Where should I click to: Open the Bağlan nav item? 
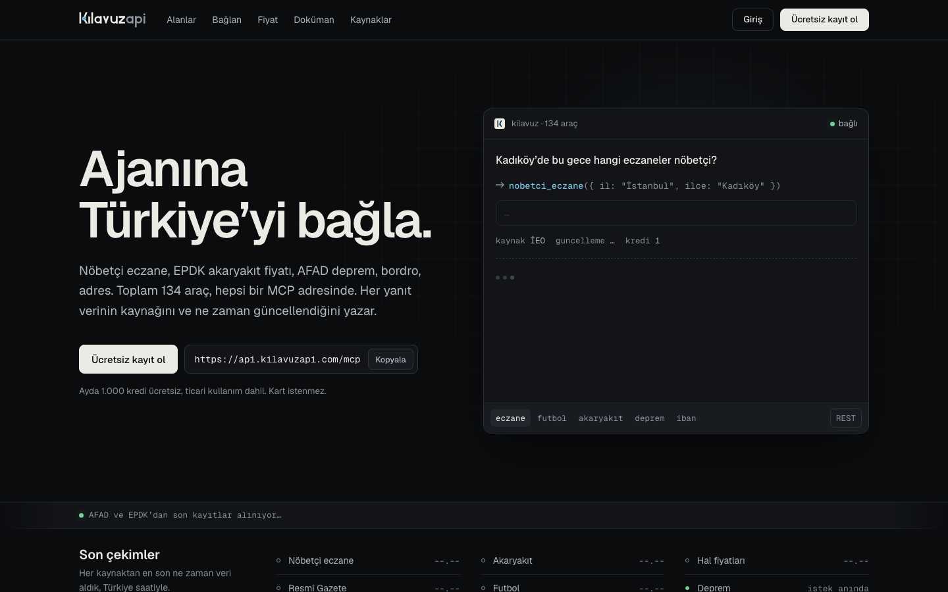[226, 20]
